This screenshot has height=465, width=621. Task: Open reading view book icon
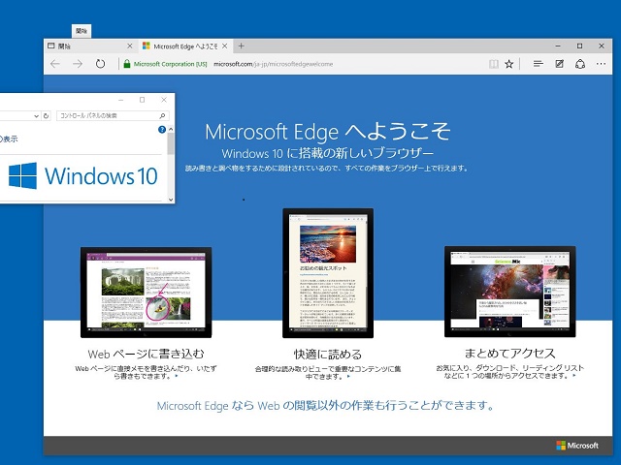(494, 64)
